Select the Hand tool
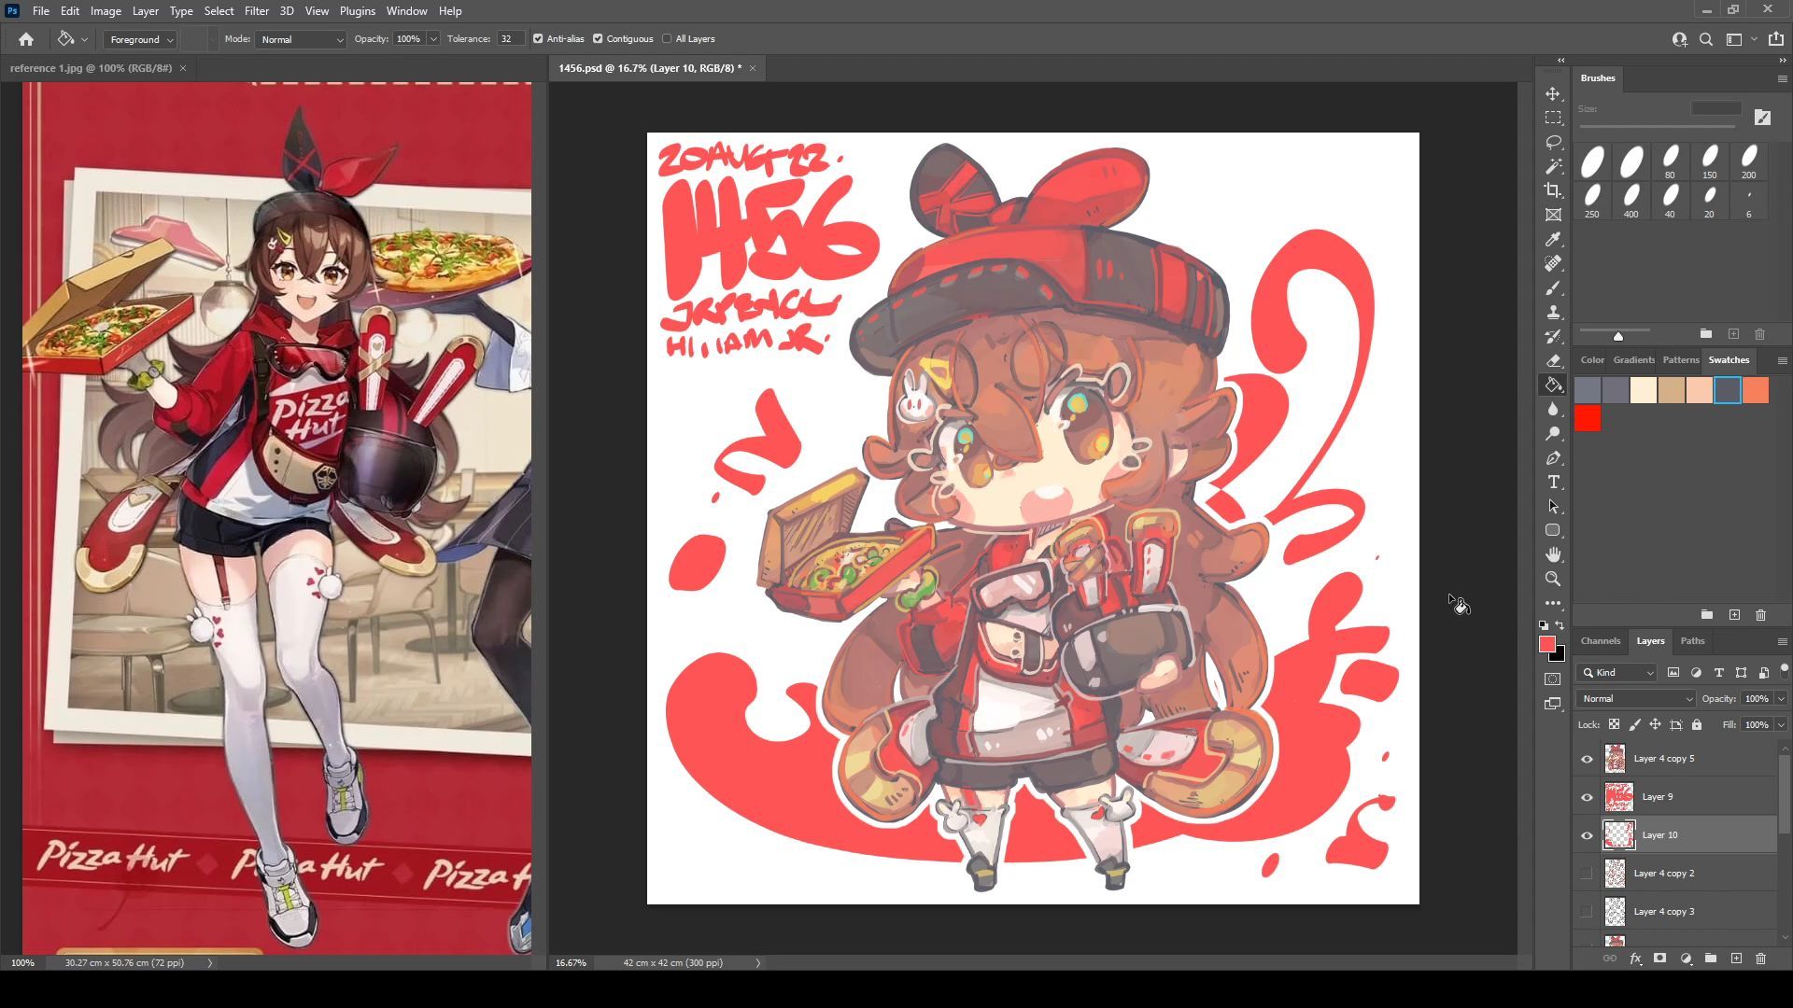Image resolution: width=1793 pixels, height=1008 pixels. 1553,554
